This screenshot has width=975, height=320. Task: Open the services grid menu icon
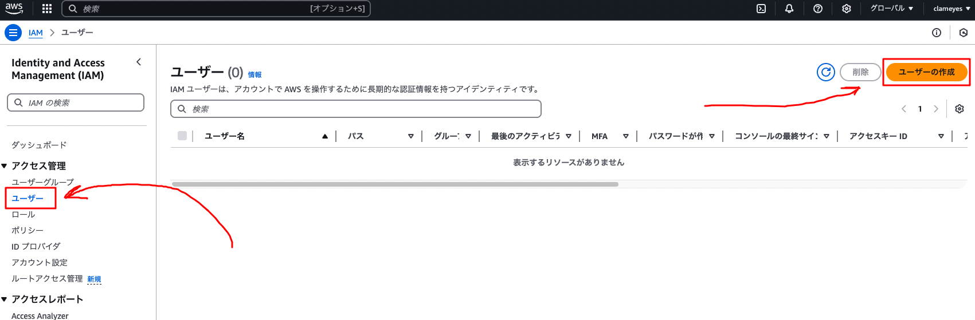(x=47, y=9)
